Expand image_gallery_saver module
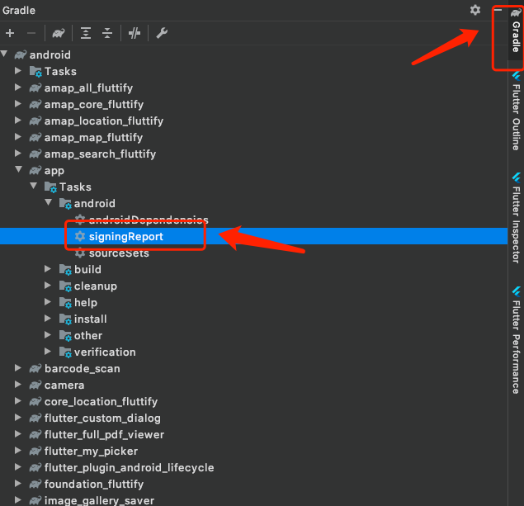524x506 pixels. point(18,499)
